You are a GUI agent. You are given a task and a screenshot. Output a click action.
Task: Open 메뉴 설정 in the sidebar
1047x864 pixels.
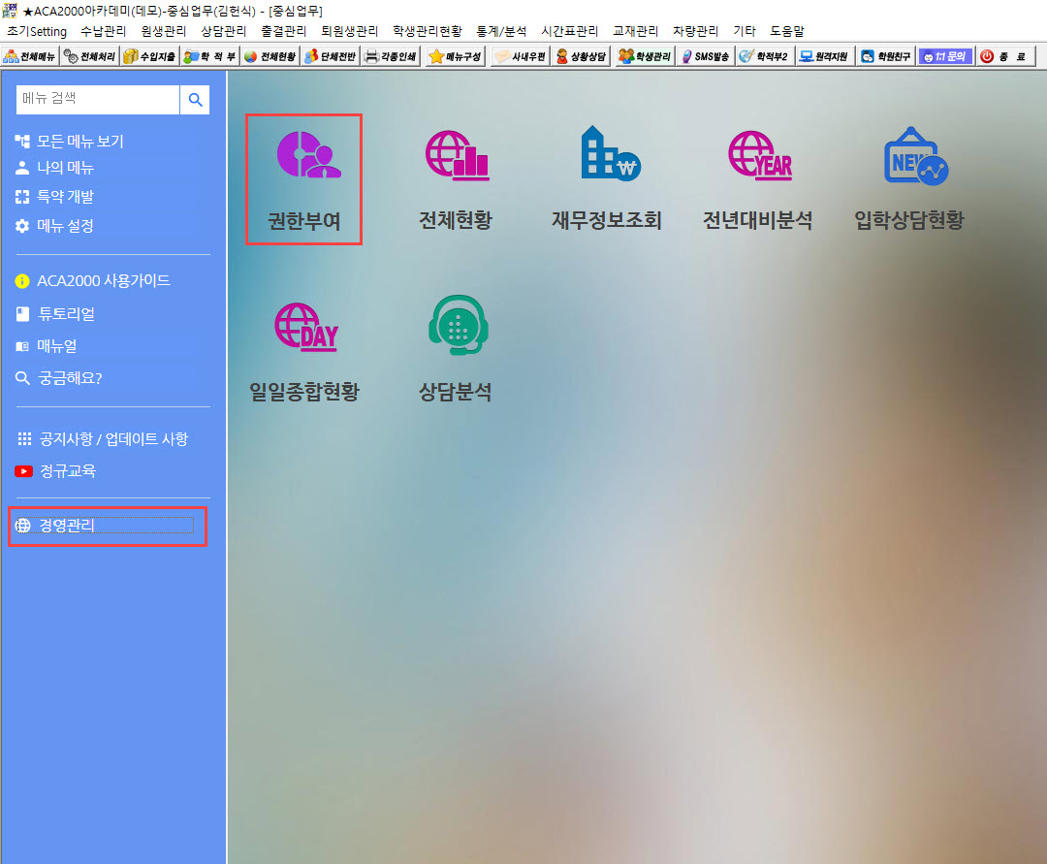point(65,226)
